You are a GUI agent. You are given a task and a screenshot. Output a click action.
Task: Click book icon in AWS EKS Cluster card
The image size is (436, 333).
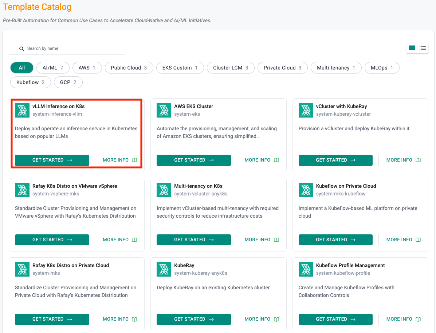(276, 160)
